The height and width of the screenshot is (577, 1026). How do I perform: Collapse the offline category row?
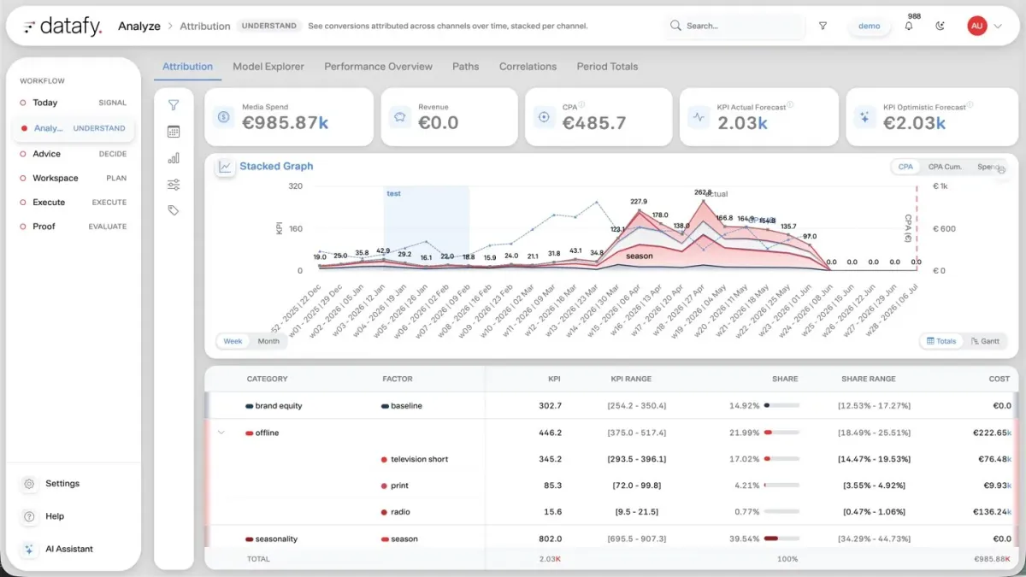click(x=221, y=433)
